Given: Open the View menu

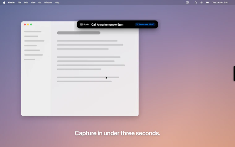Looking at the screenshot, I should (x=33, y=2).
